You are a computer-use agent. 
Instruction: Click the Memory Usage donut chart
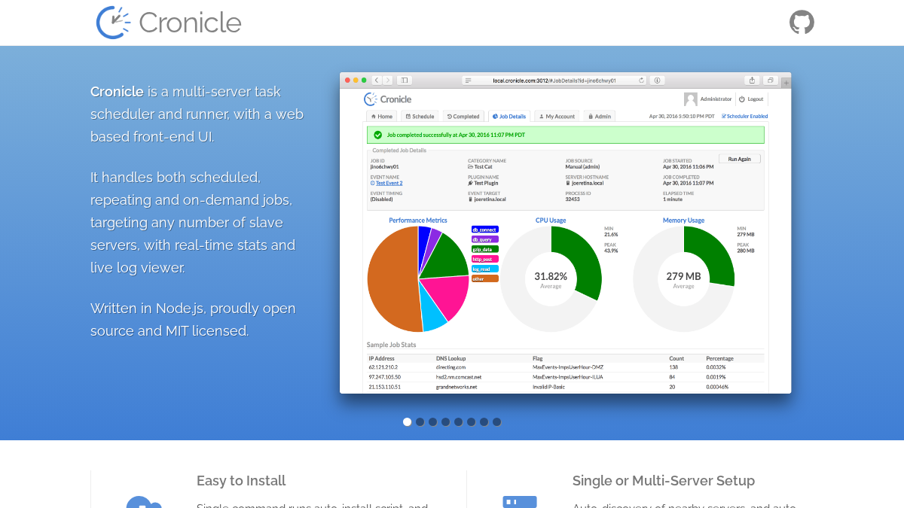pyautogui.click(x=683, y=278)
